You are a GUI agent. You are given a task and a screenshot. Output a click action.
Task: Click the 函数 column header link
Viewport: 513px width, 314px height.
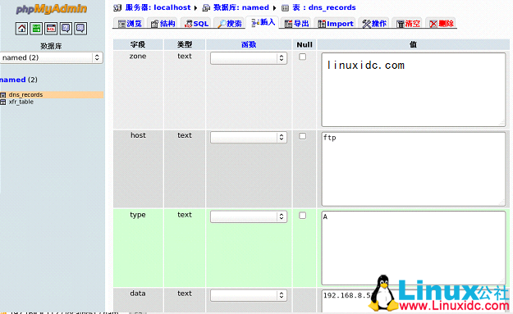pyautogui.click(x=249, y=45)
